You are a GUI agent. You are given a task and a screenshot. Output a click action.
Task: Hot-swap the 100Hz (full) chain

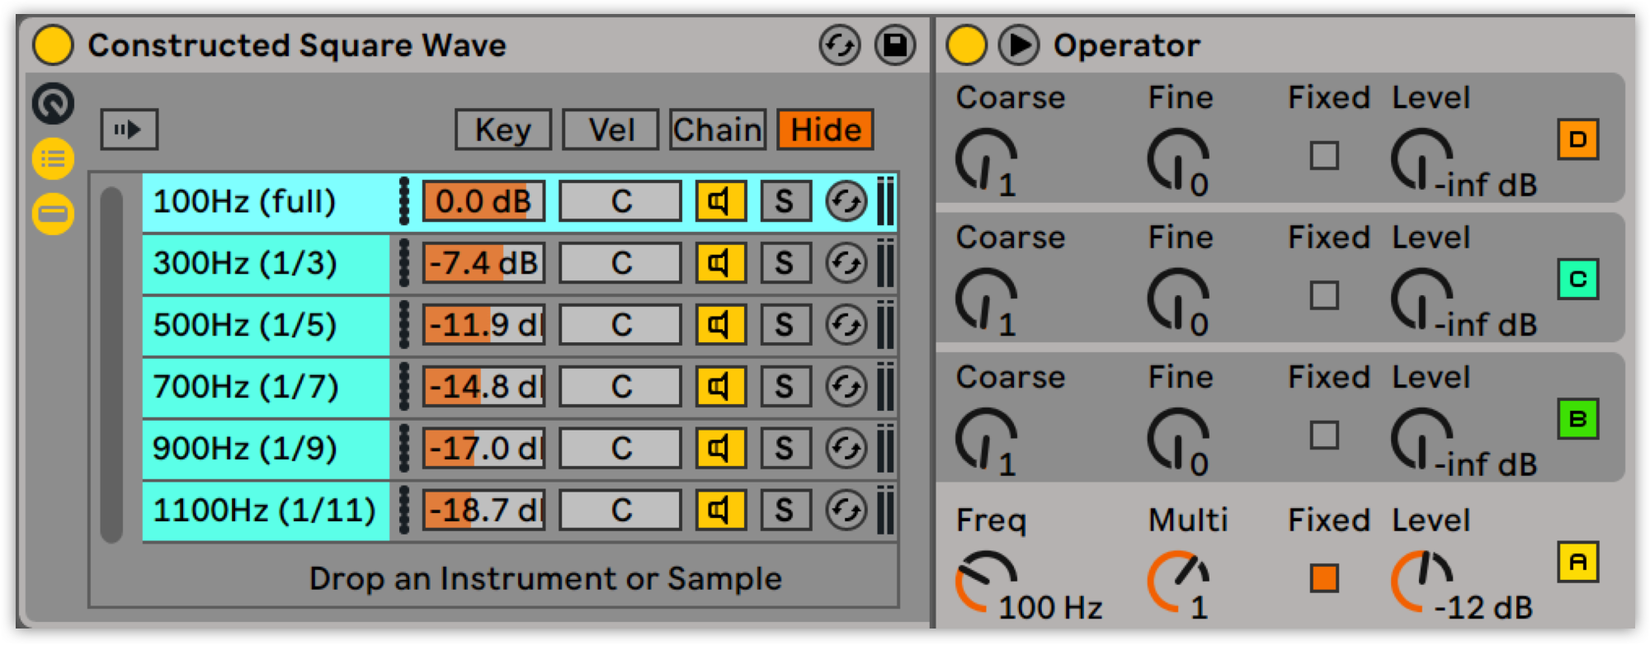pyautogui.click(x=846, y=201)
